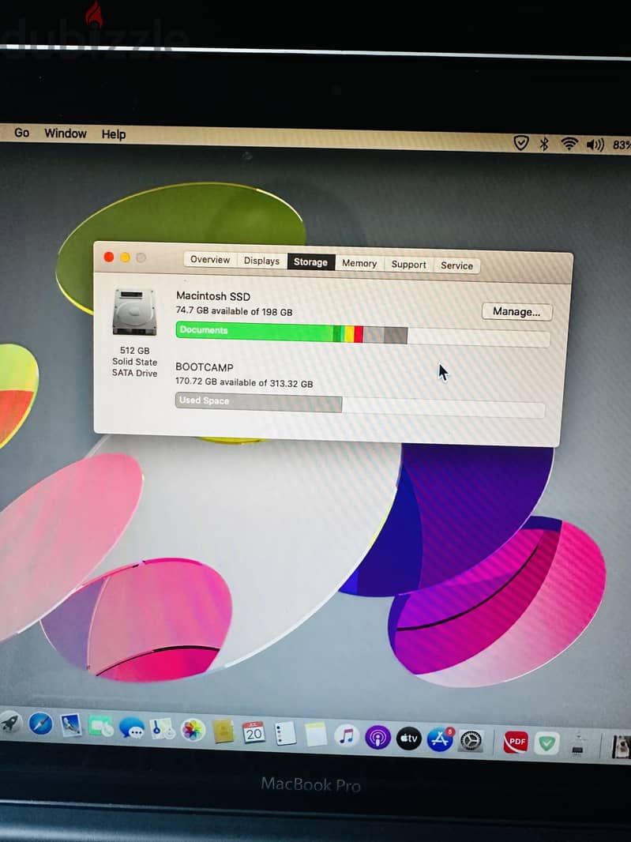Open the Go menu
This screenshot has height=842, width=631.
(x=21, y=133)
